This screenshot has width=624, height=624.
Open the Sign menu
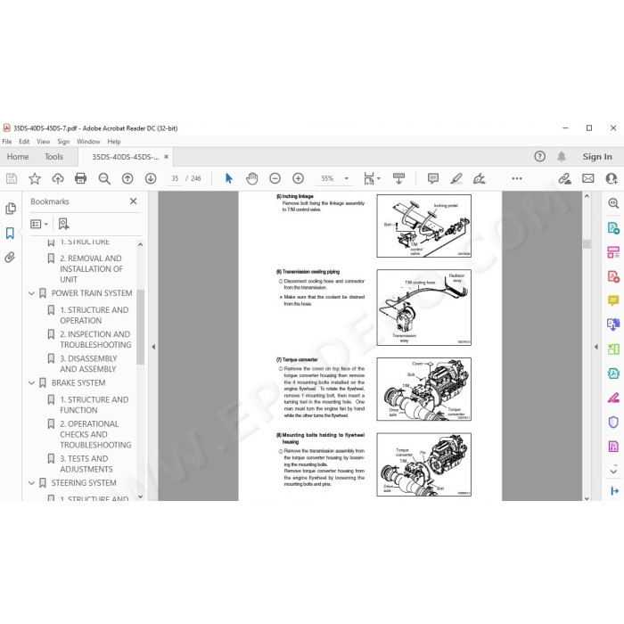click(63, 142)
